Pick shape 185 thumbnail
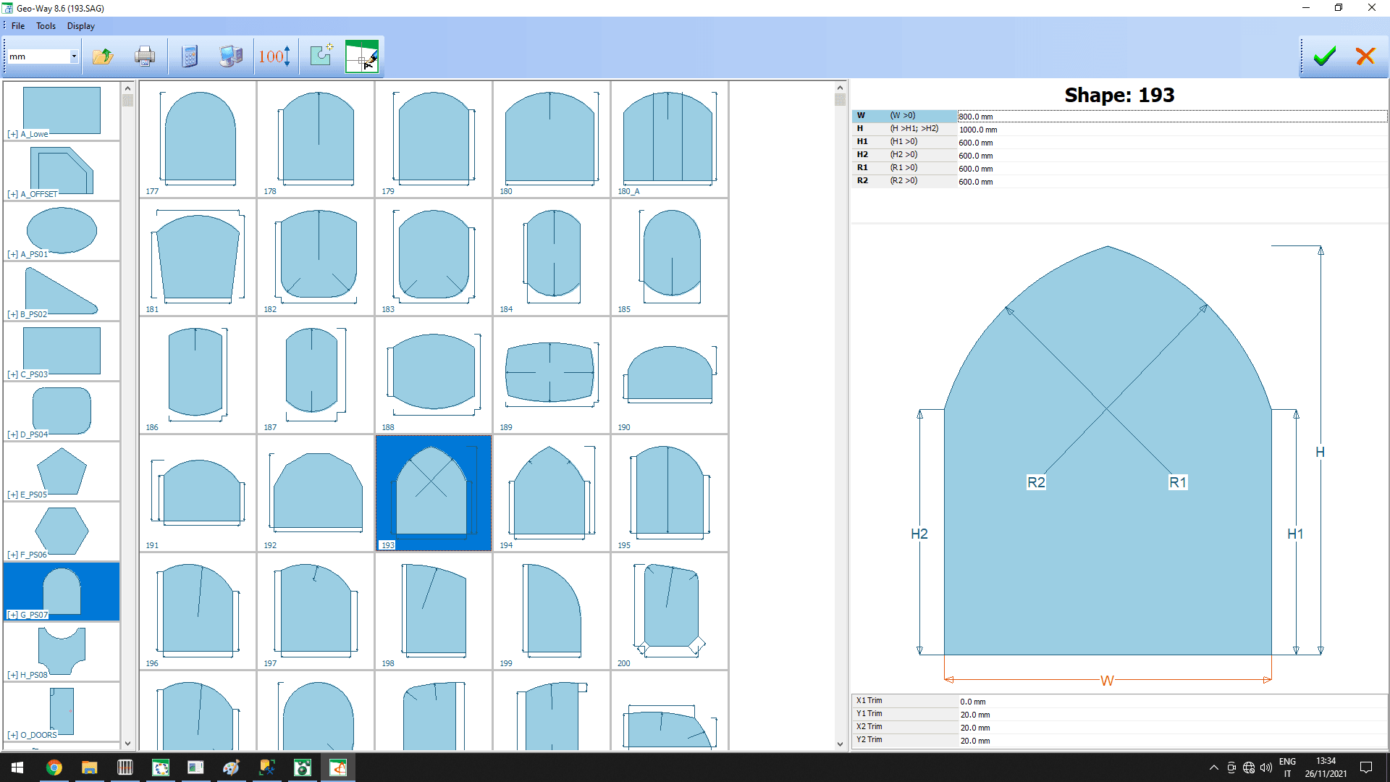Viewport: 1390px width, 782px height. (x=670, y=257)
